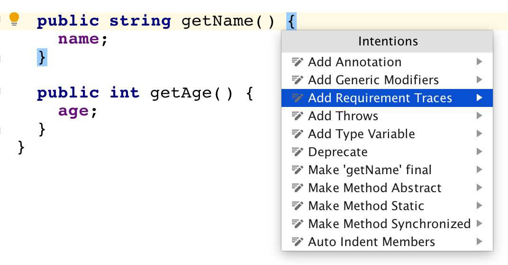Expand the Add Annotation submenu arrow
Image resolution: width=508 pixels, height=265 pixels.
[480, 62]
